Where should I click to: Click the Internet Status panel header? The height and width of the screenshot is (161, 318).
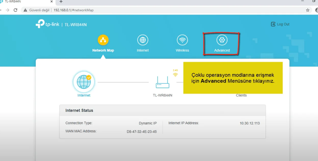click(x=162, y=110)
